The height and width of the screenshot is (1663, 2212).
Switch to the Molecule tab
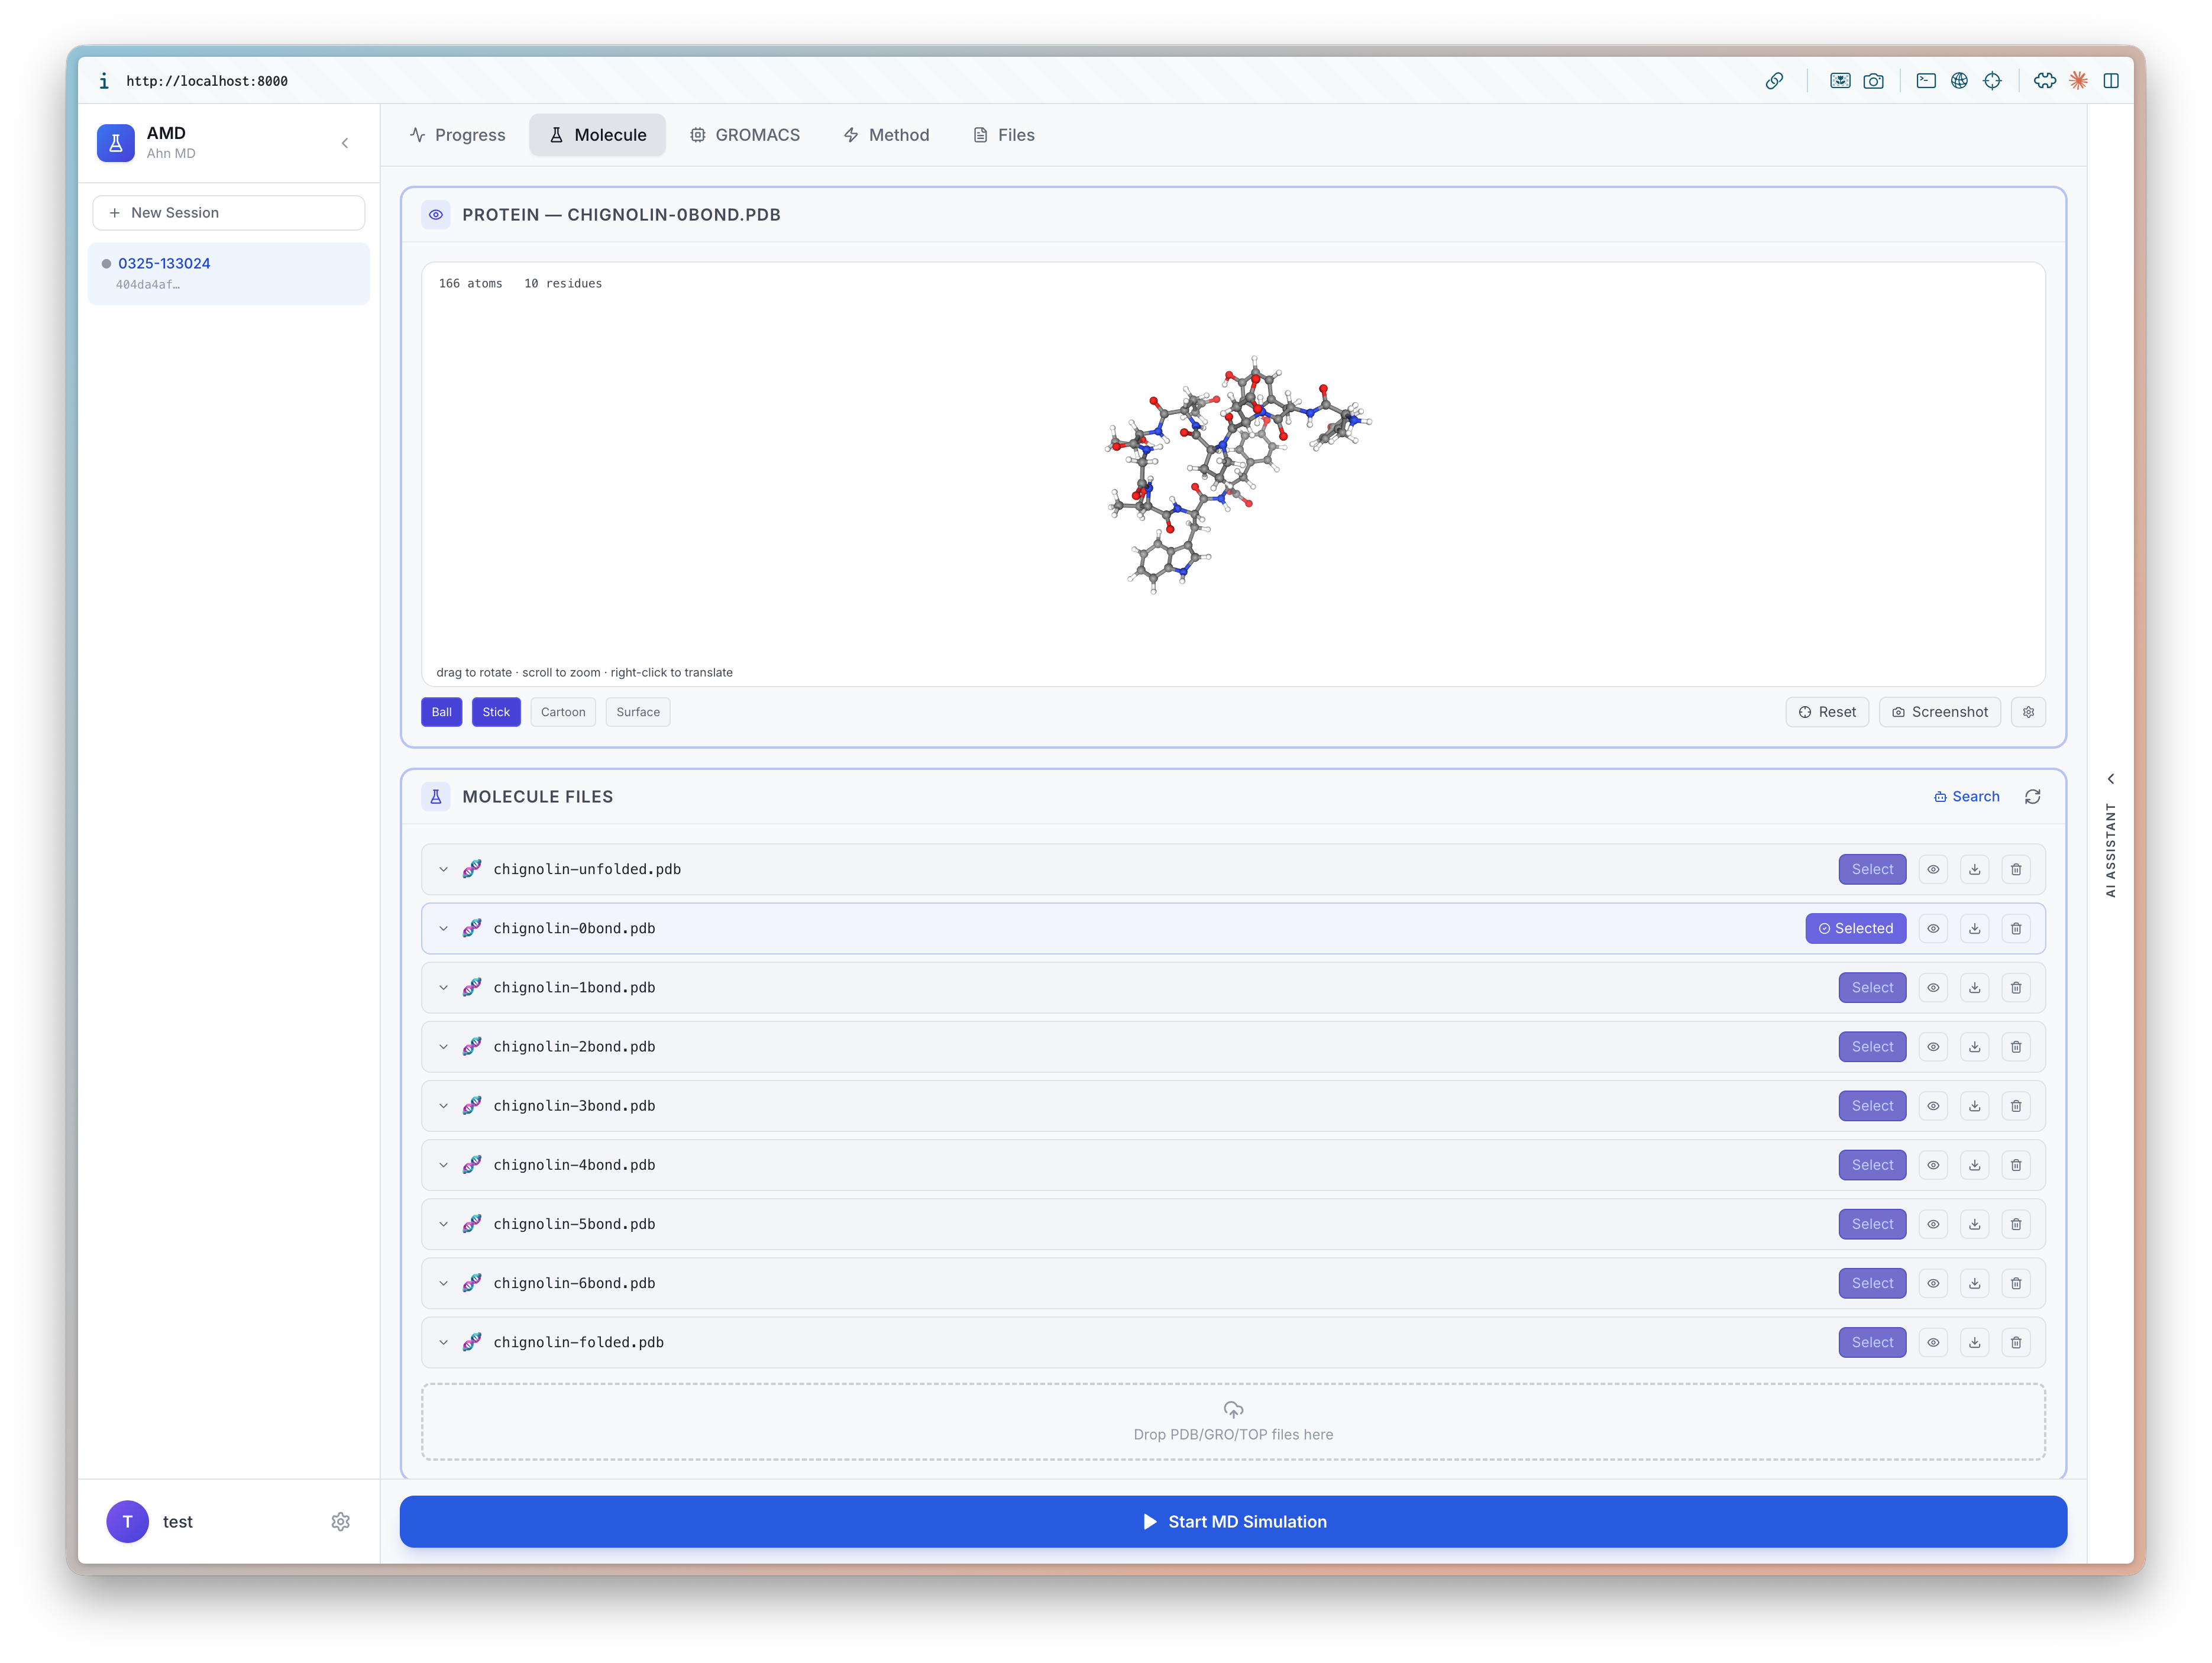pyautogui.click(x=598, y=135)
